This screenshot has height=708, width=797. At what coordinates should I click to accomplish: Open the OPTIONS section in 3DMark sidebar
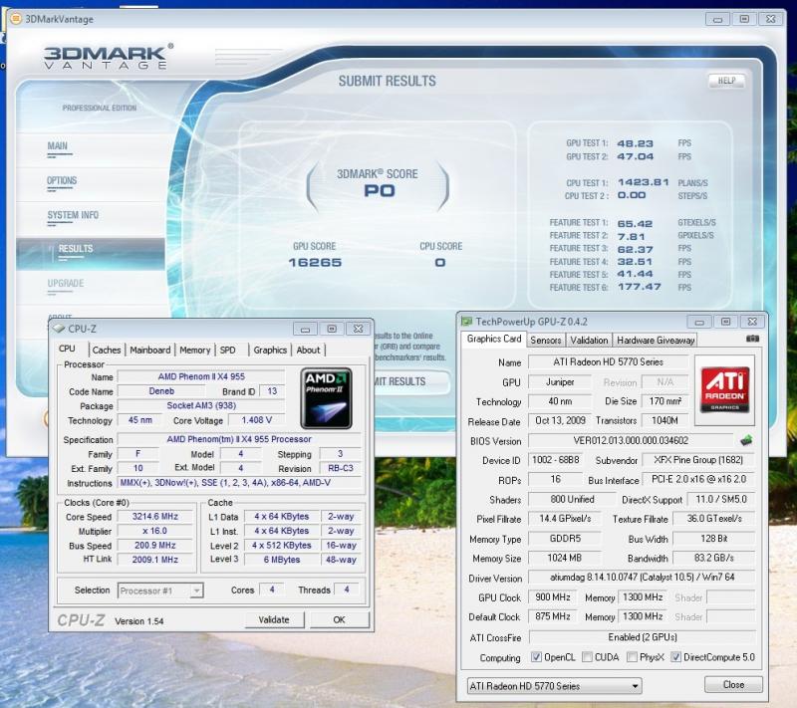coord(62,181)
